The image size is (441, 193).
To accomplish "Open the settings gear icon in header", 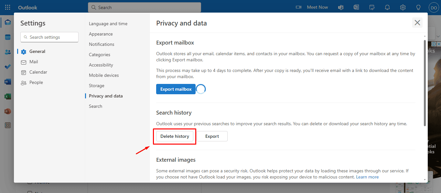I will click(x=403, y=7).
